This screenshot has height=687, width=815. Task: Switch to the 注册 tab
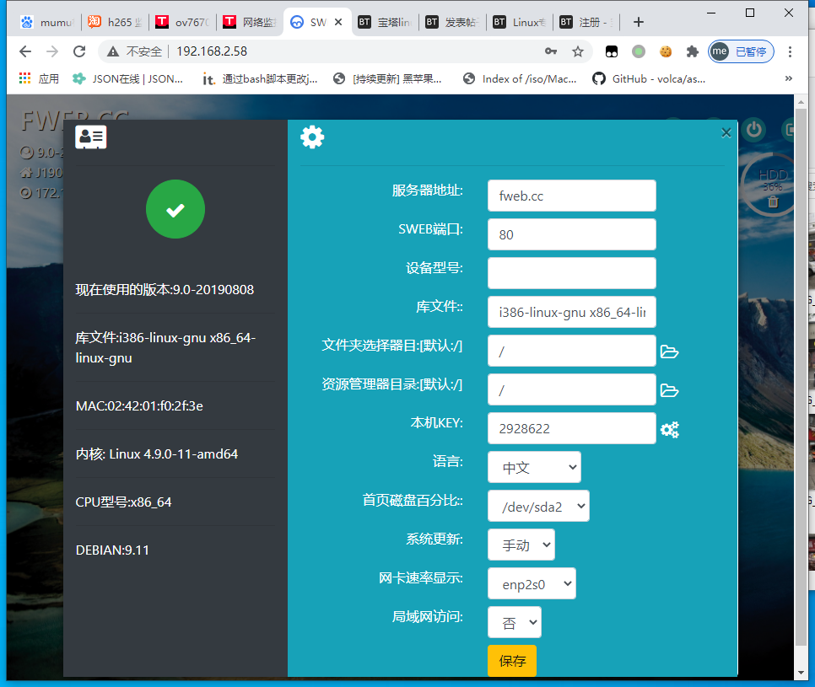coord(587,22)
